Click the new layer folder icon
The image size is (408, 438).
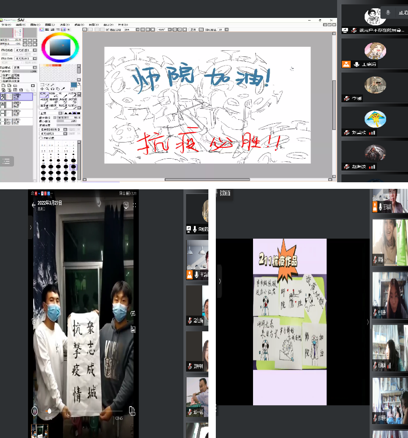(x=15, y=86)
